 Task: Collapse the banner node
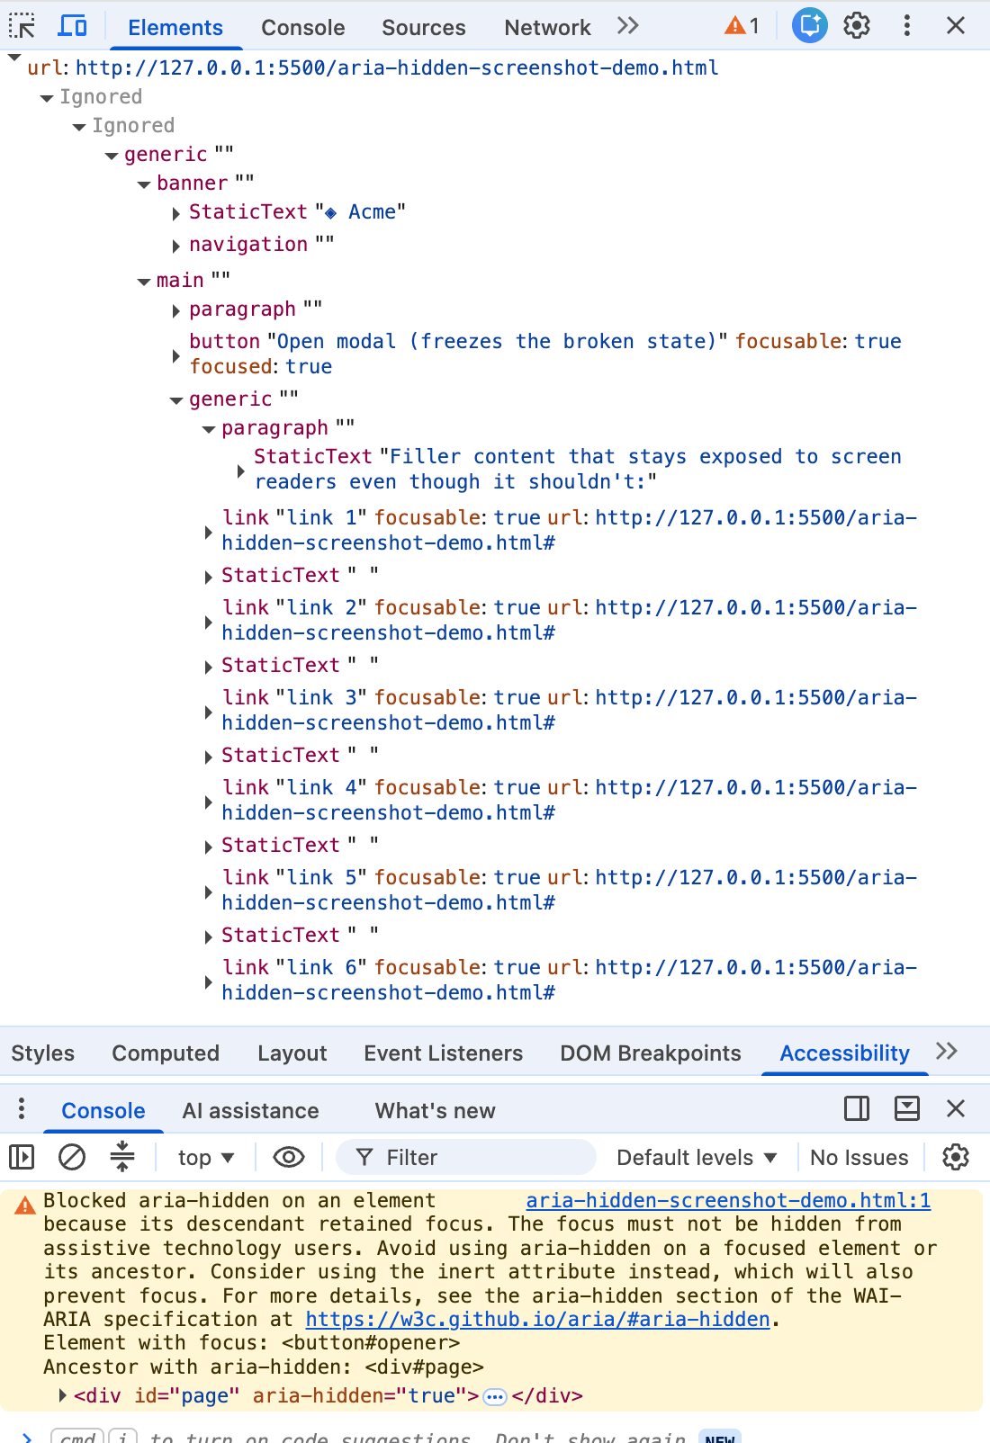tap(144, 184)
